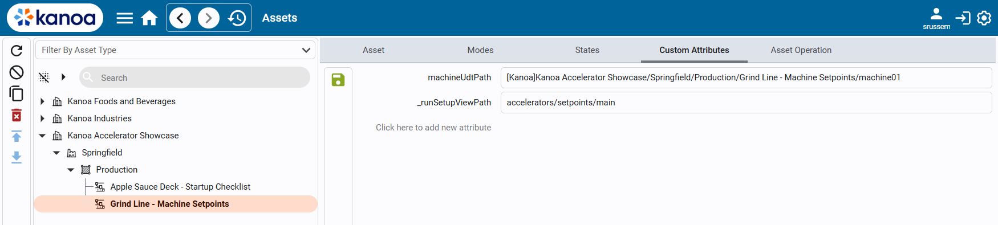Move the asset down with arrow icon

[x=17, y=157]
